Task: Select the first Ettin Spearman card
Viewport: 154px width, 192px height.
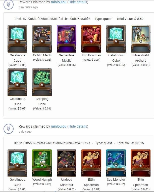Action: tap(91, 163)
